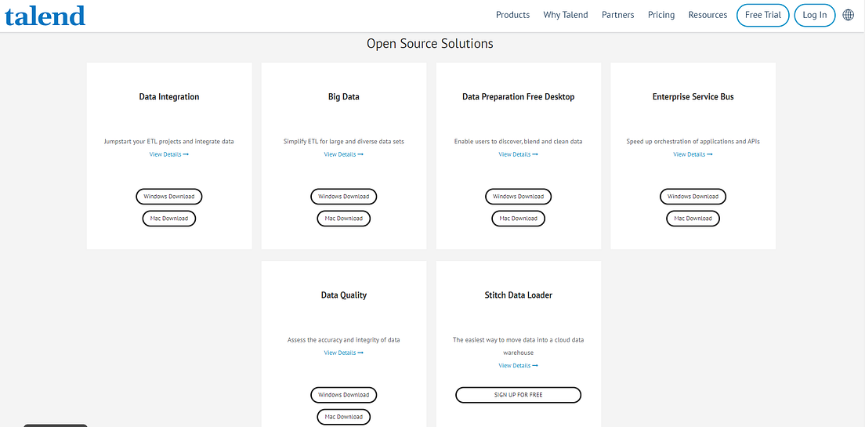Download Data Preparation Free Desktop for Mac

click(518, 219)
